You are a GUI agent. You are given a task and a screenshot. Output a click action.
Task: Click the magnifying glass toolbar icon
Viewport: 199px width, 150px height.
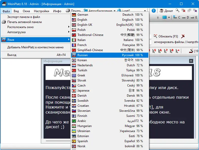tap(177, 11)
